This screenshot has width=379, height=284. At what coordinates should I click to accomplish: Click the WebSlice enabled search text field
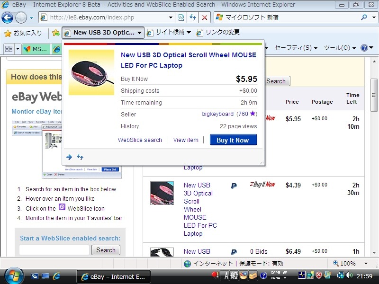(54, 250)
